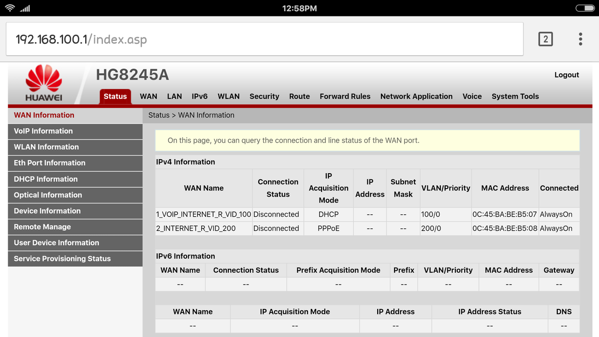599x337 pixels.
Task: Click MAC address 0C:45:BA:BE:B5:08
Action: click(x=505, y=228)
